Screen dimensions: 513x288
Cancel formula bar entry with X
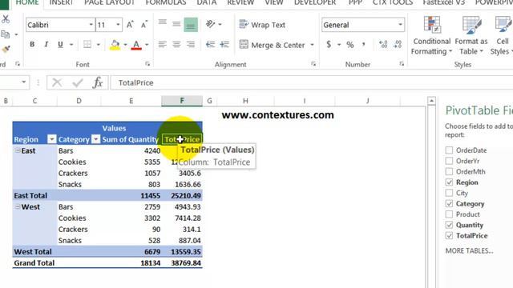[x=57, y=82]
